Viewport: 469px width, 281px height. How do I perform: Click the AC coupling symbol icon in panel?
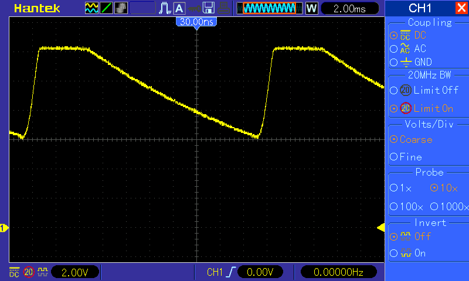tap(405, 49)
